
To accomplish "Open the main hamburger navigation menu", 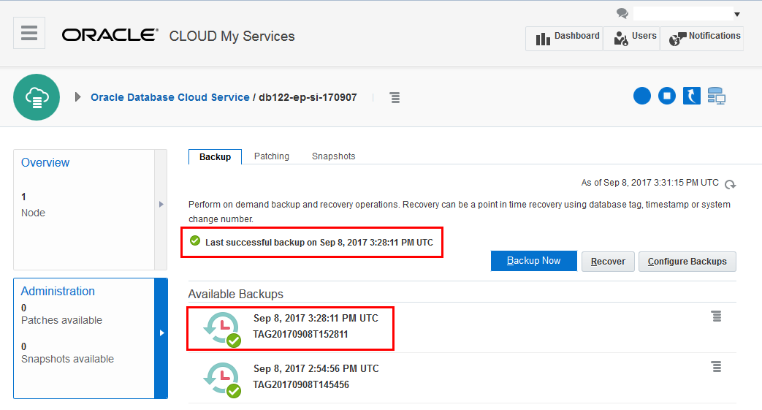I will 29,34.
